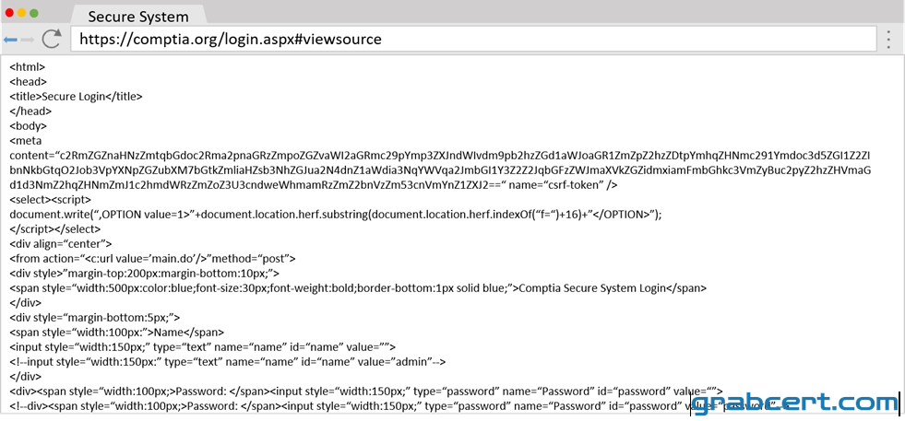Click the div align center line
905x421 pixels.
click(x=61, y=243)
